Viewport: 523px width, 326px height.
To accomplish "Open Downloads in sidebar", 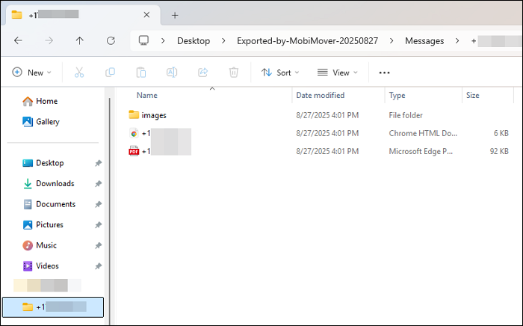I will coord(49,183).
